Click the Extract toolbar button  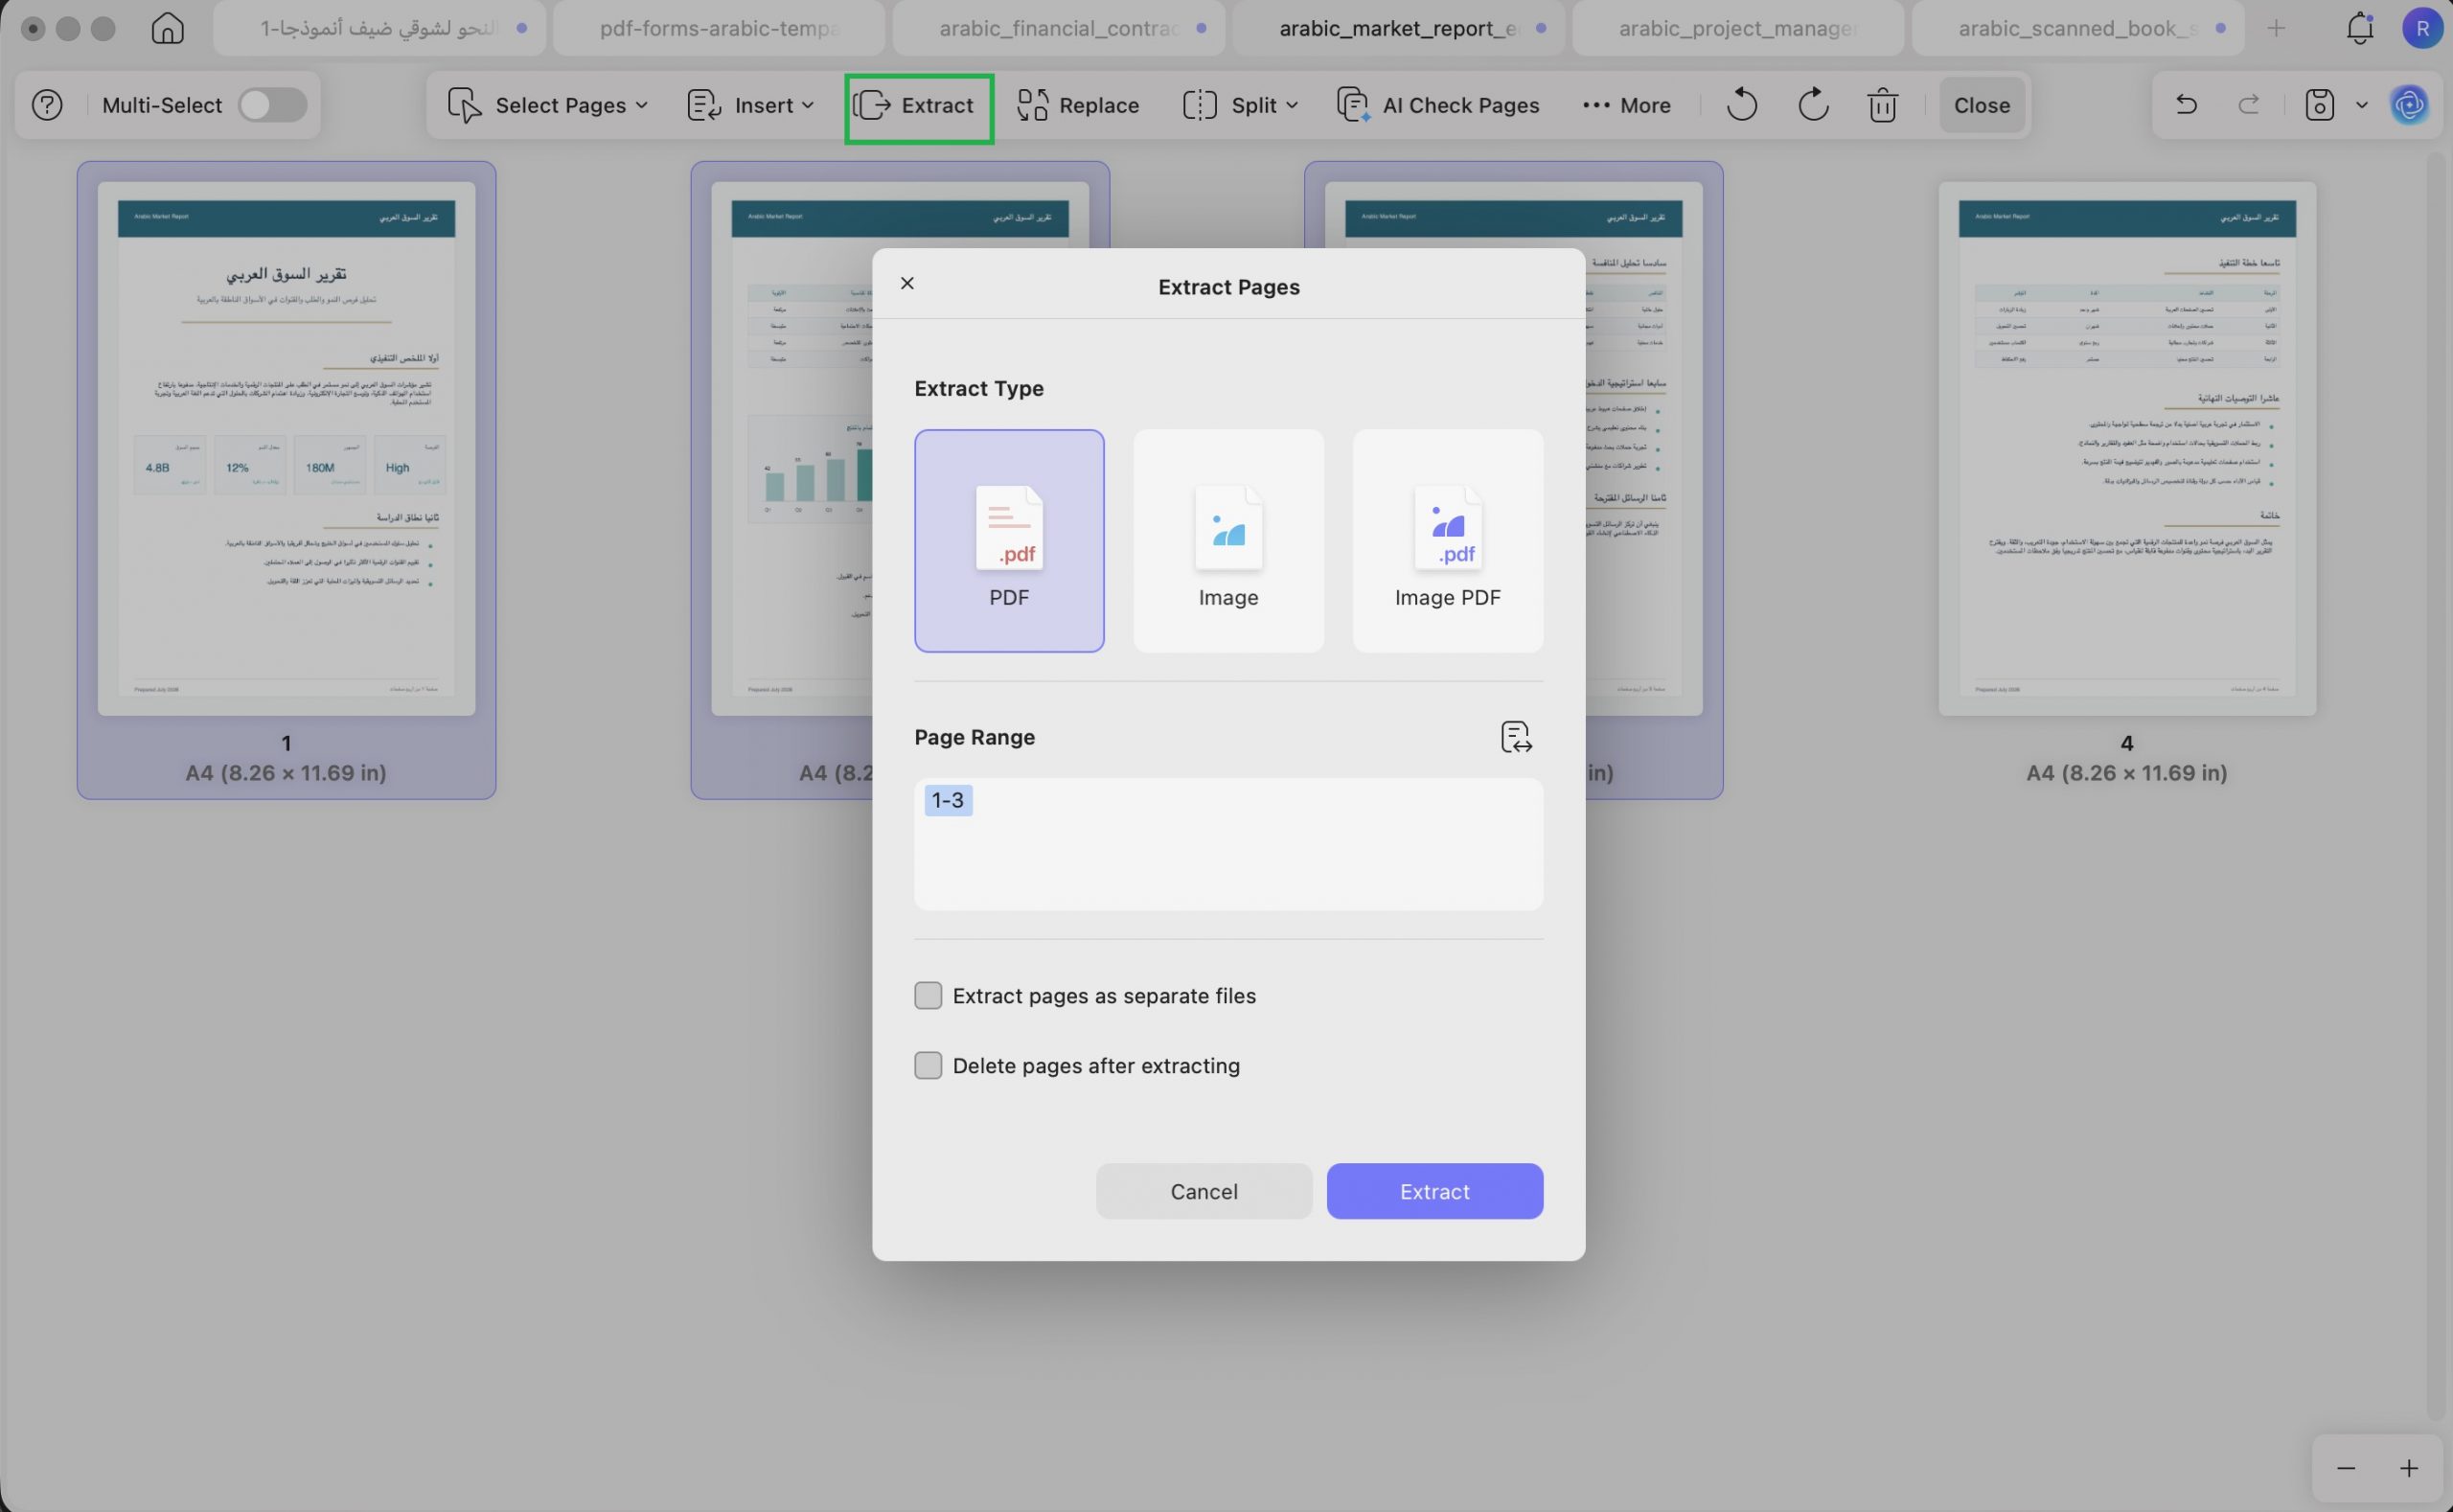pos(918,108)
